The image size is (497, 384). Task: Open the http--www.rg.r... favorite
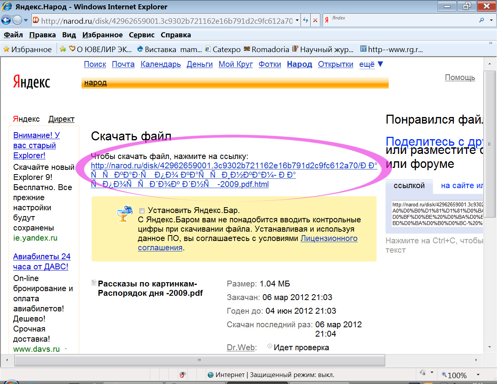391,49
